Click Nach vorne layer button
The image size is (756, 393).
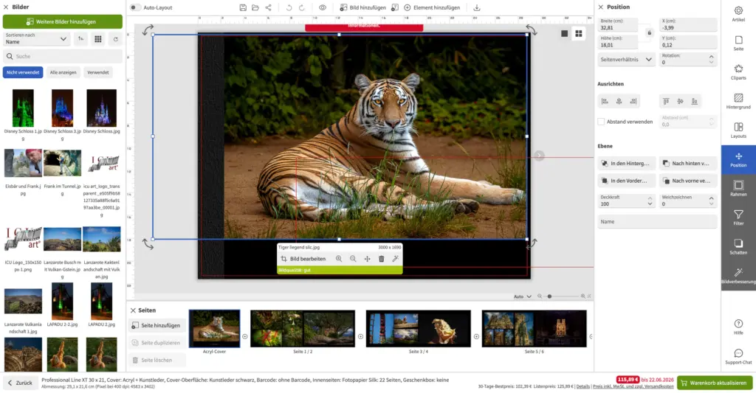click(687, 181)
